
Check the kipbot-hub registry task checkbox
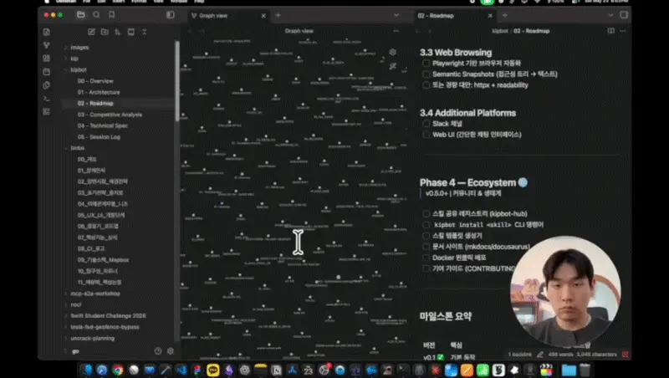tap(426, 214)
